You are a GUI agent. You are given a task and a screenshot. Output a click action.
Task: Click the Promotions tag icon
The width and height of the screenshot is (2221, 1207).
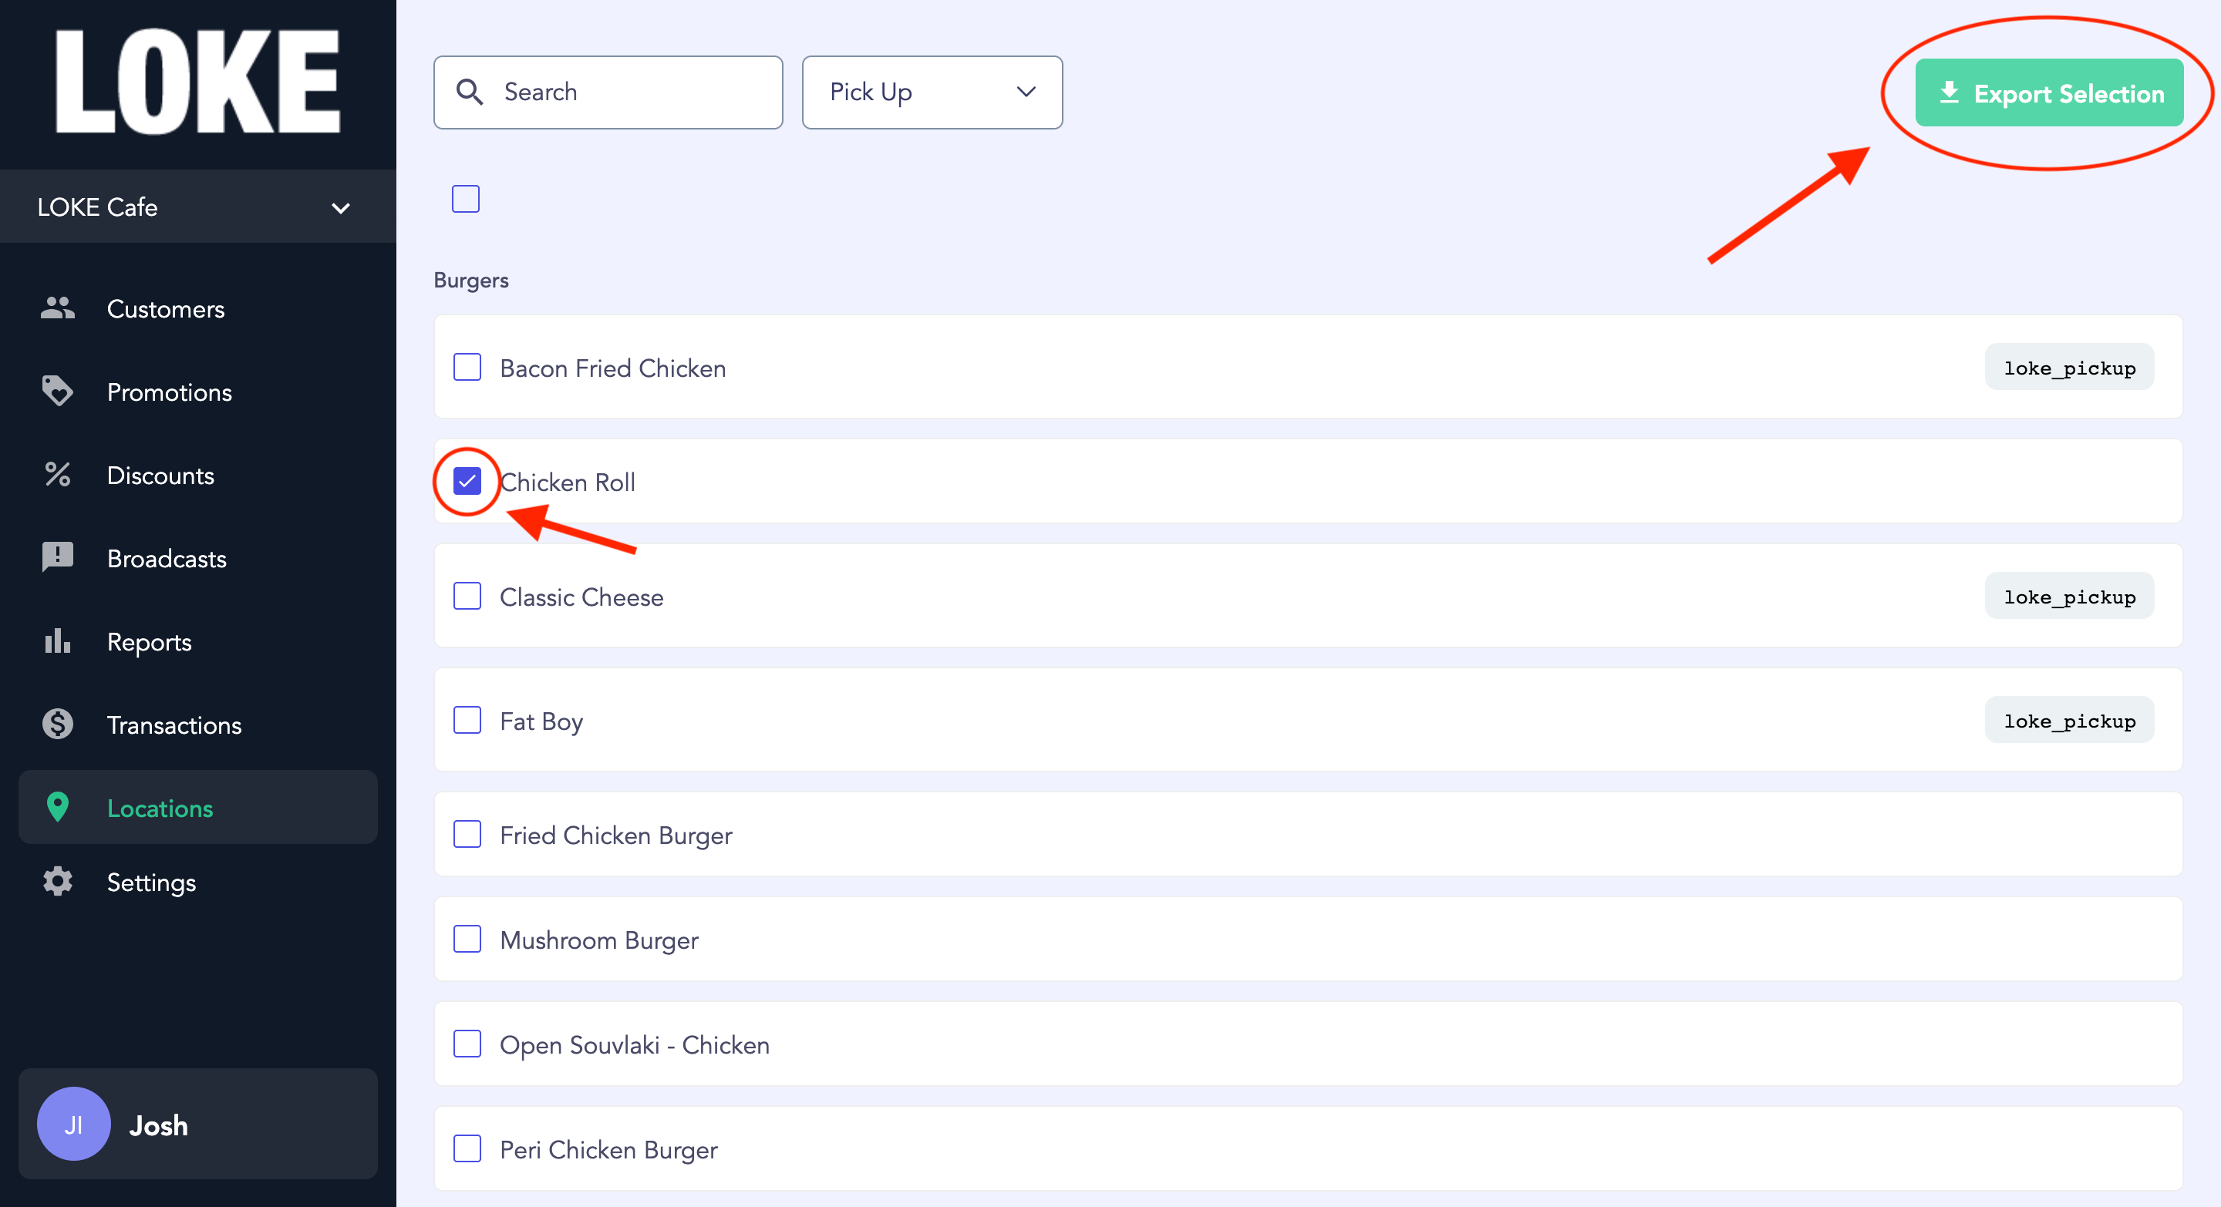[58, 391]
